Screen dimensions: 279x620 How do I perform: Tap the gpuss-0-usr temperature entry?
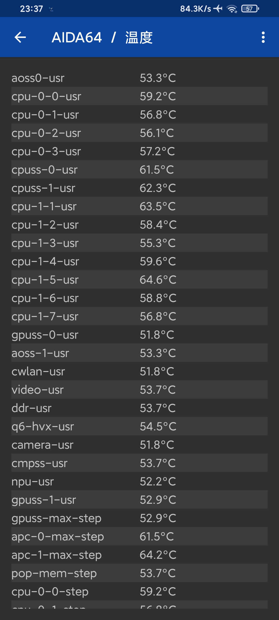tap(139, 335)
